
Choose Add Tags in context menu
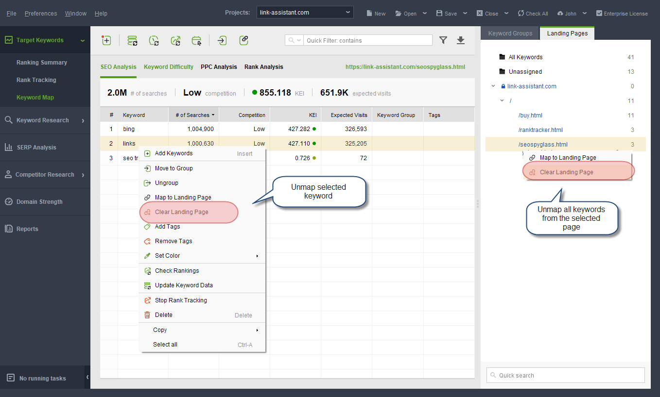202,227
